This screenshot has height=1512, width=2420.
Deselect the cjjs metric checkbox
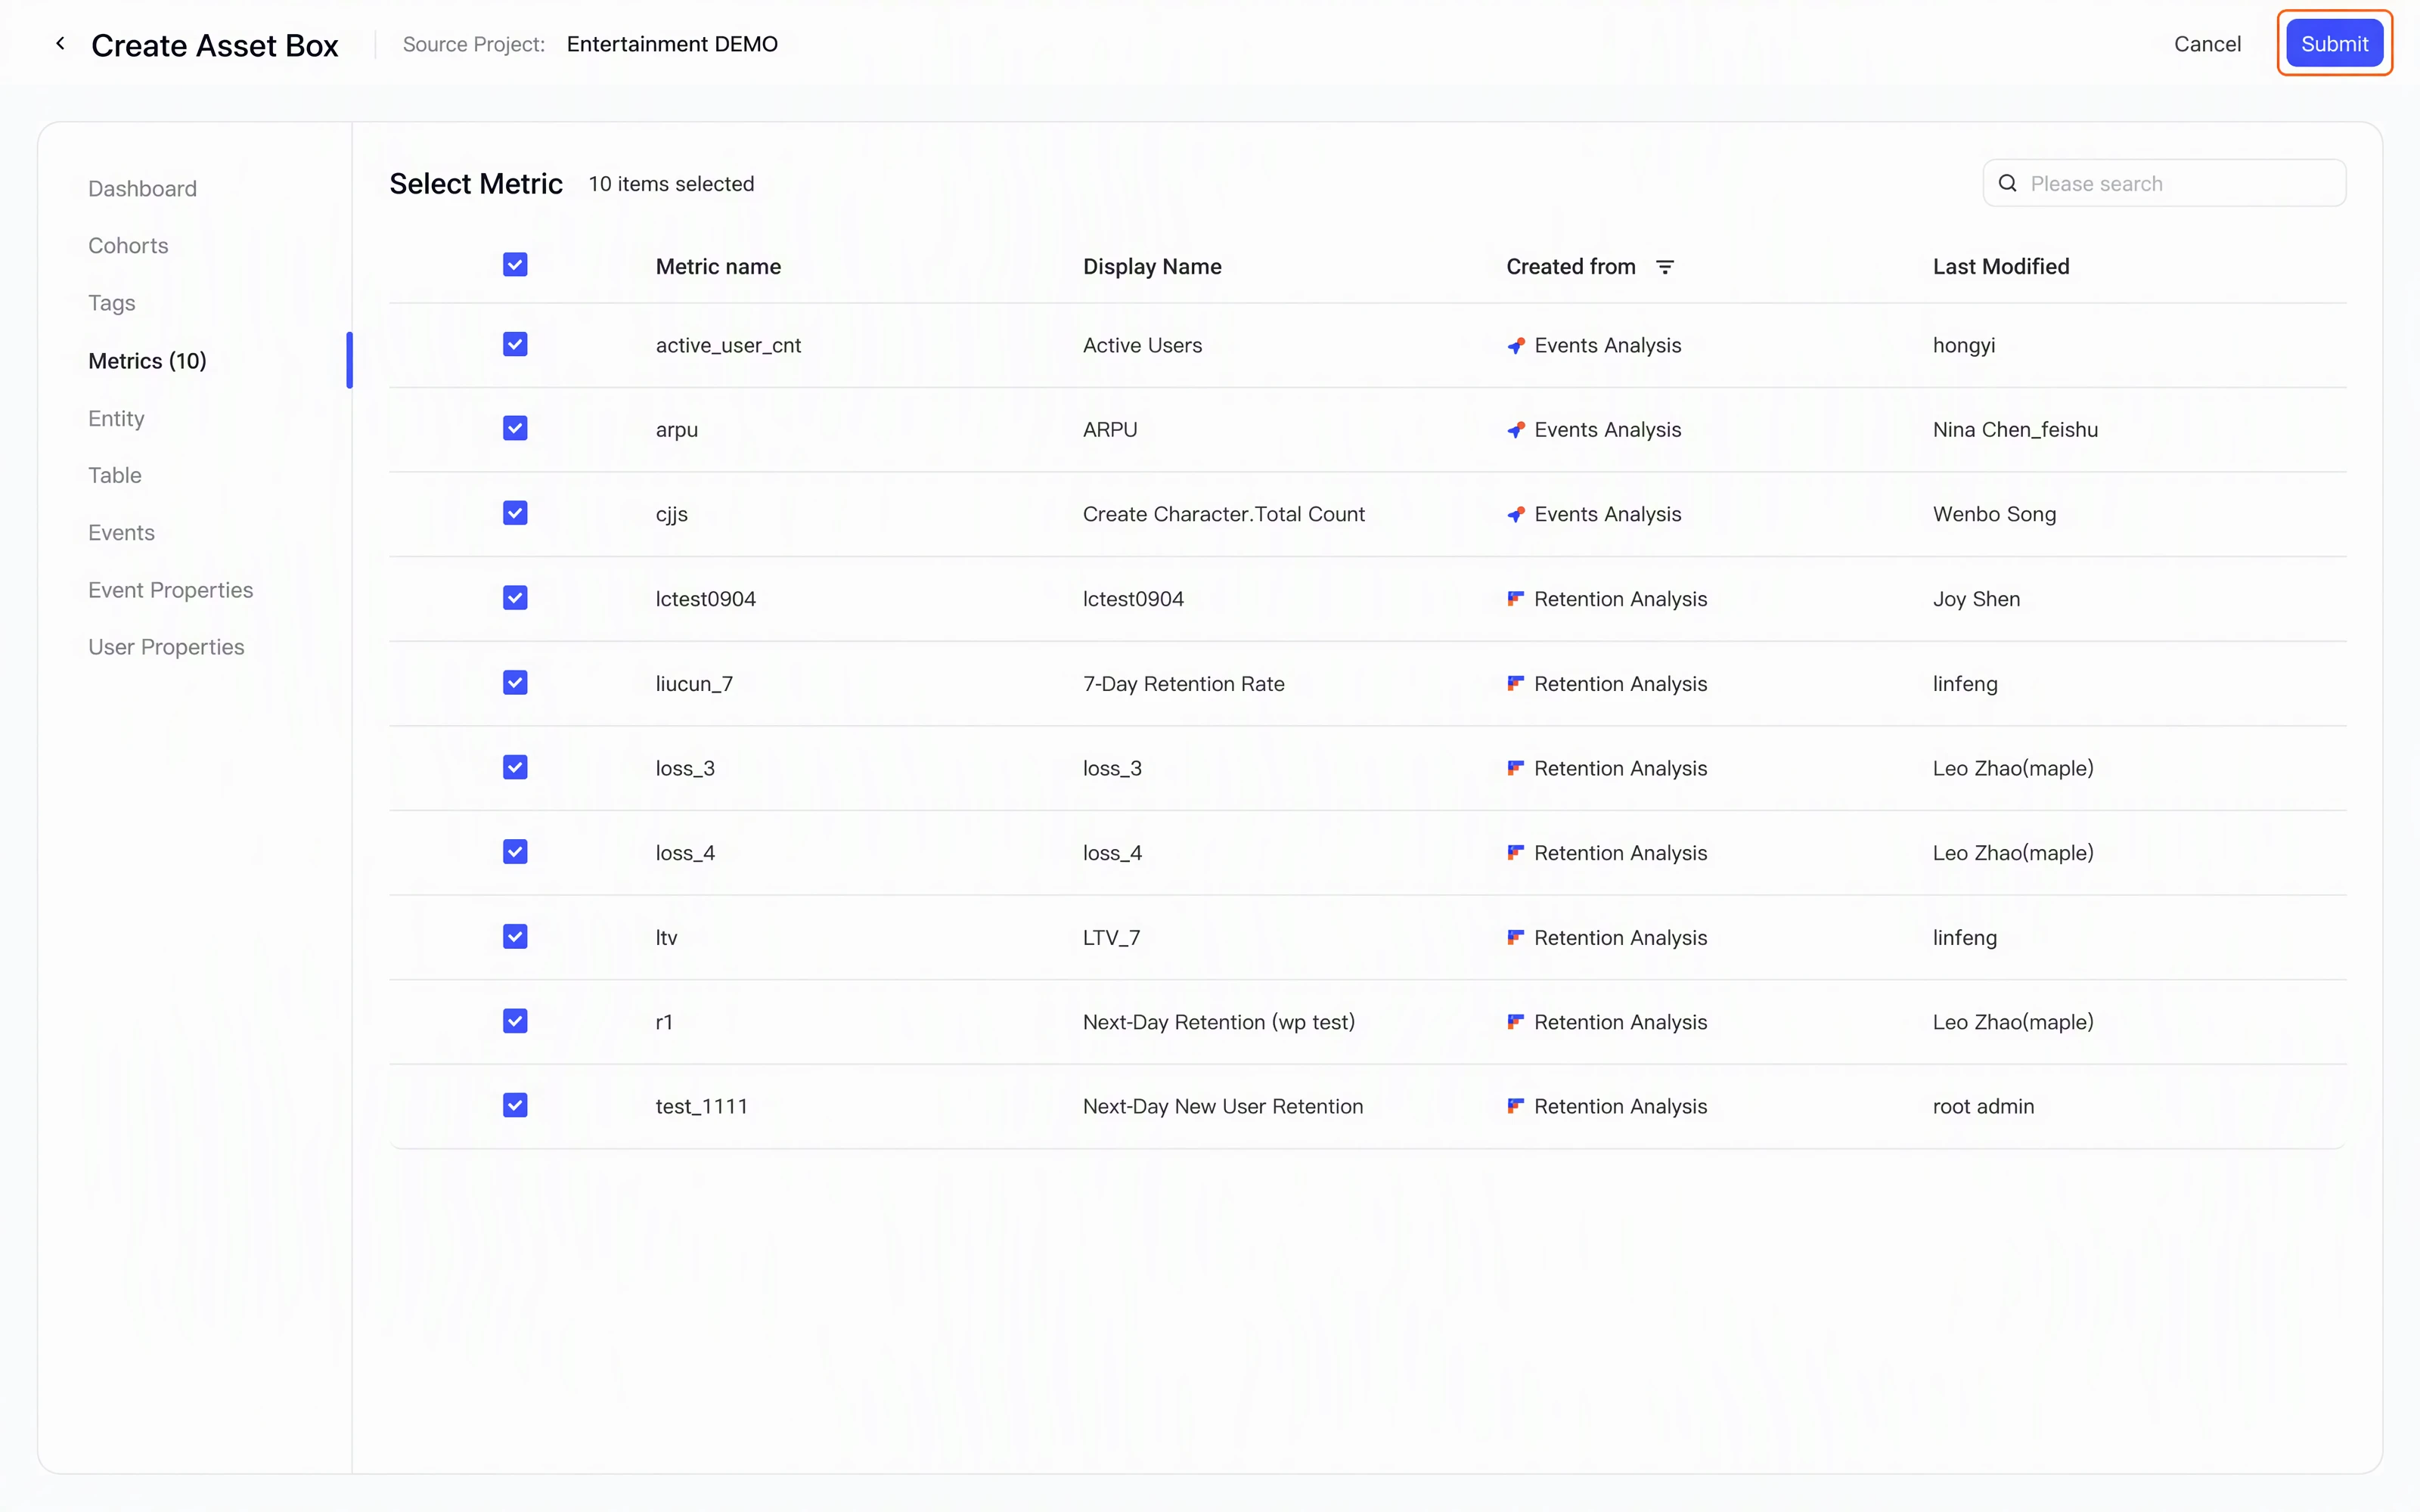pyautogui.click(x=515, y=514)
